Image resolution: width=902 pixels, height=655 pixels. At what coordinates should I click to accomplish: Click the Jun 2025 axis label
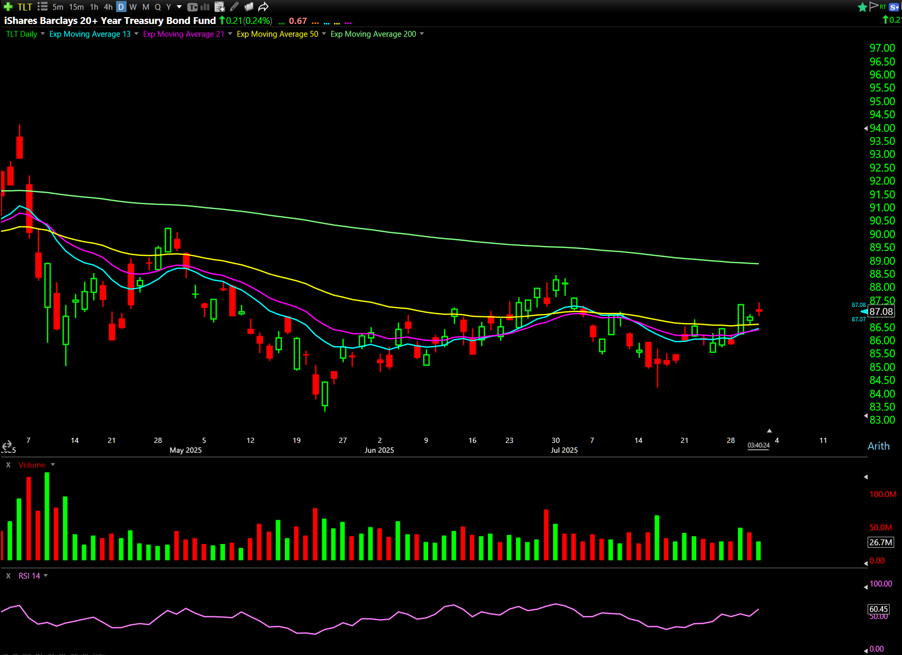[379, 450]
